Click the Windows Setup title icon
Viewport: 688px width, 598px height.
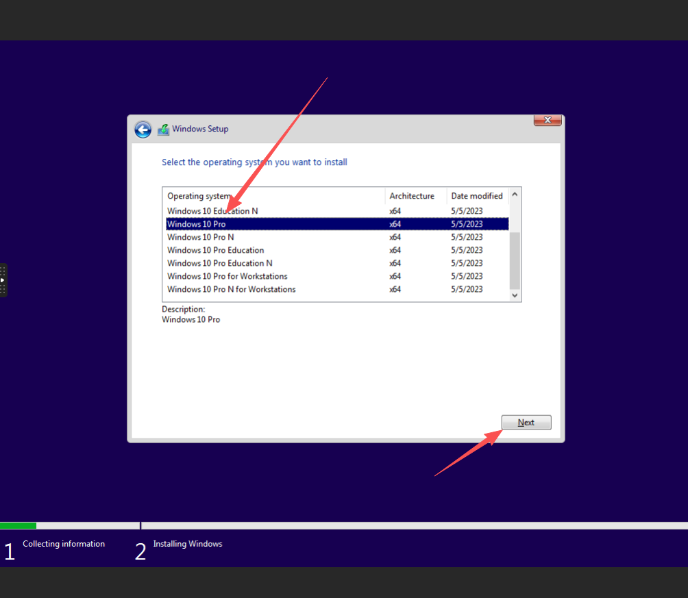(x=164, y=129)
